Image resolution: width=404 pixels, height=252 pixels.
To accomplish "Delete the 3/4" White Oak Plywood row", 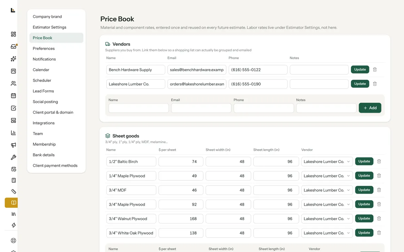I will click(x=379, y=233).
